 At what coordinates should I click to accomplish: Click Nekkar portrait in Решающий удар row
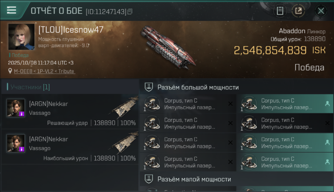[x=16, y=108]
